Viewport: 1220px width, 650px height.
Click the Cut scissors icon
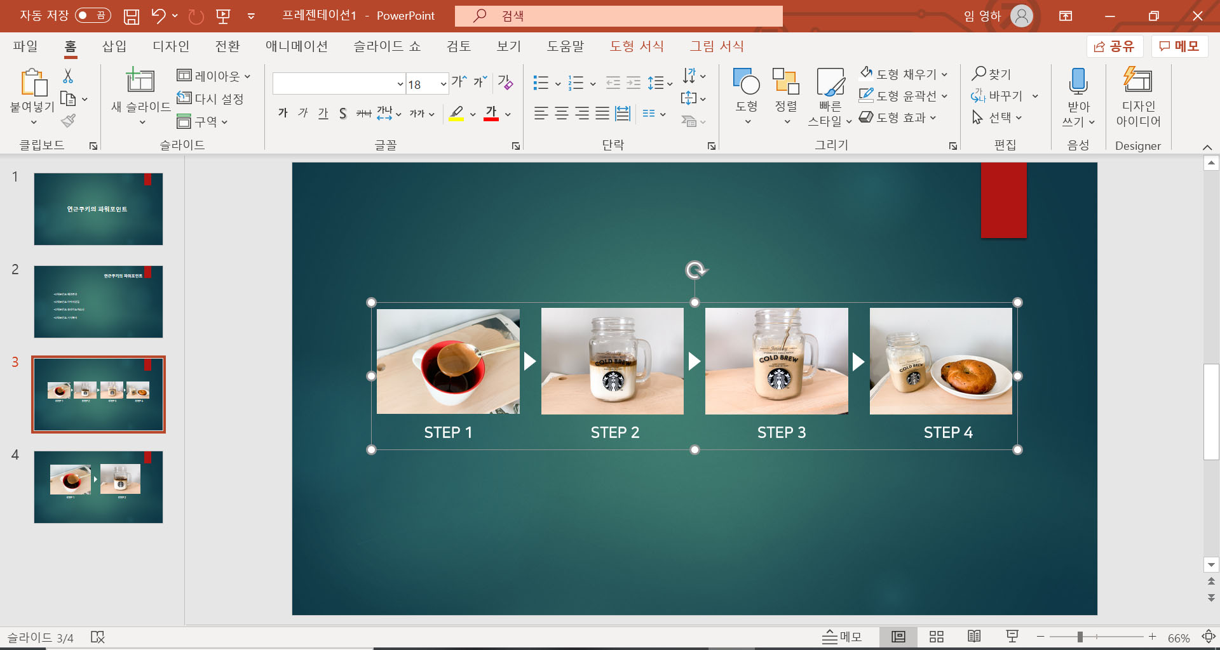coord(68,76)
